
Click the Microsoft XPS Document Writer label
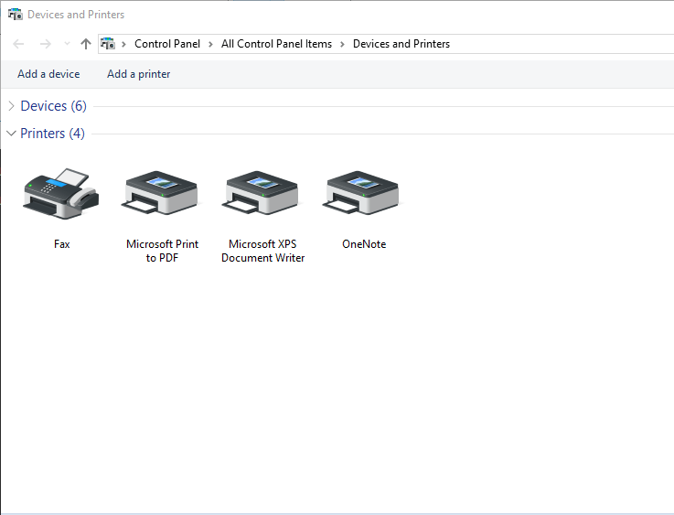(262, 251)
